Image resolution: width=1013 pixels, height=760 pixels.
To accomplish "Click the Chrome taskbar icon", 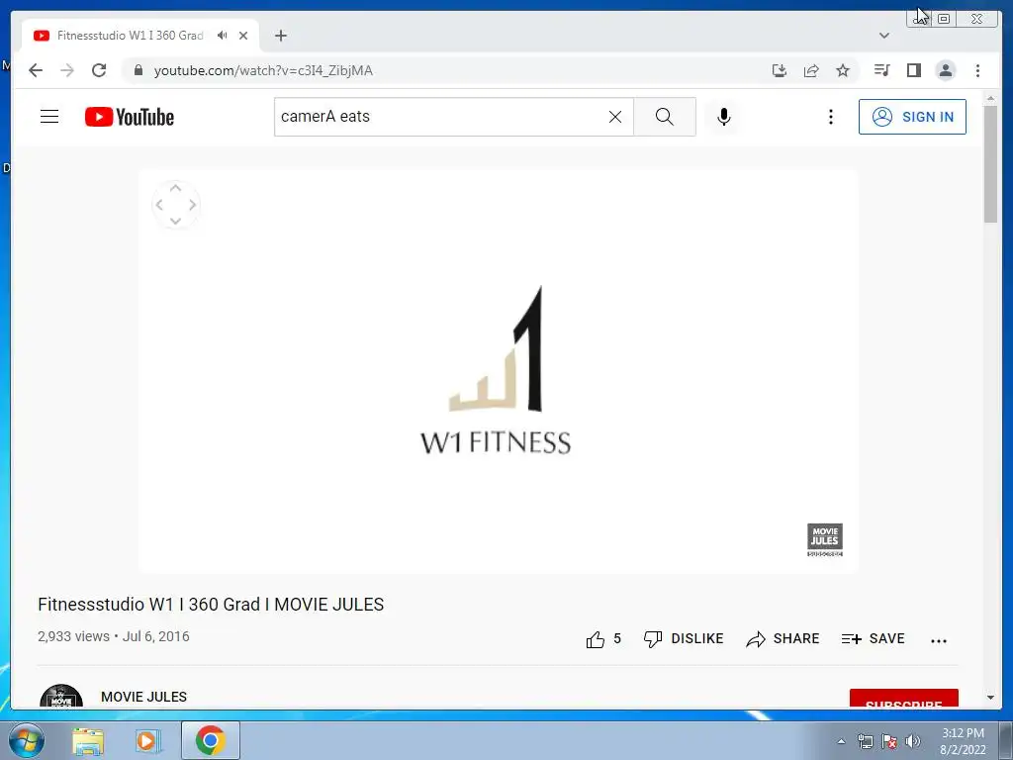I will point(211,740).
